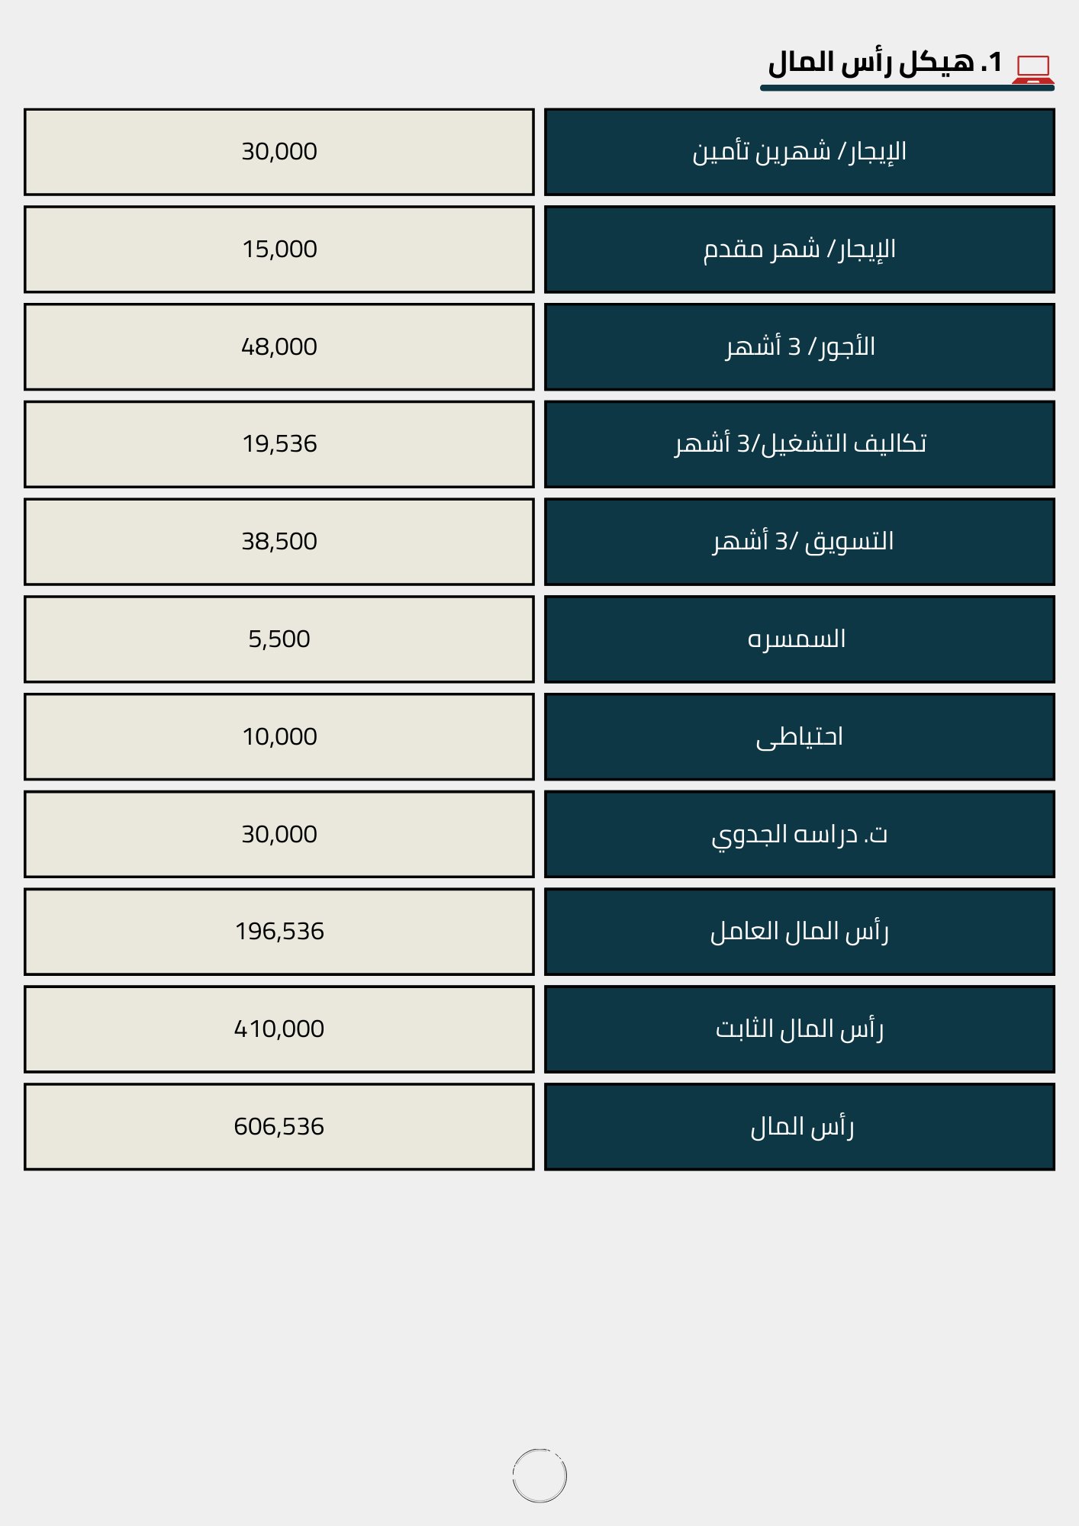Click the "الأجور / 3 أشهر" label cell
Image resolution: width=1079 pixels, height=1526 pixels.
pos(800,347)
